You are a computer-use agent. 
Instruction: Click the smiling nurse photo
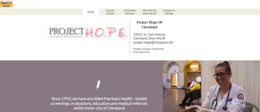[212, 86]
